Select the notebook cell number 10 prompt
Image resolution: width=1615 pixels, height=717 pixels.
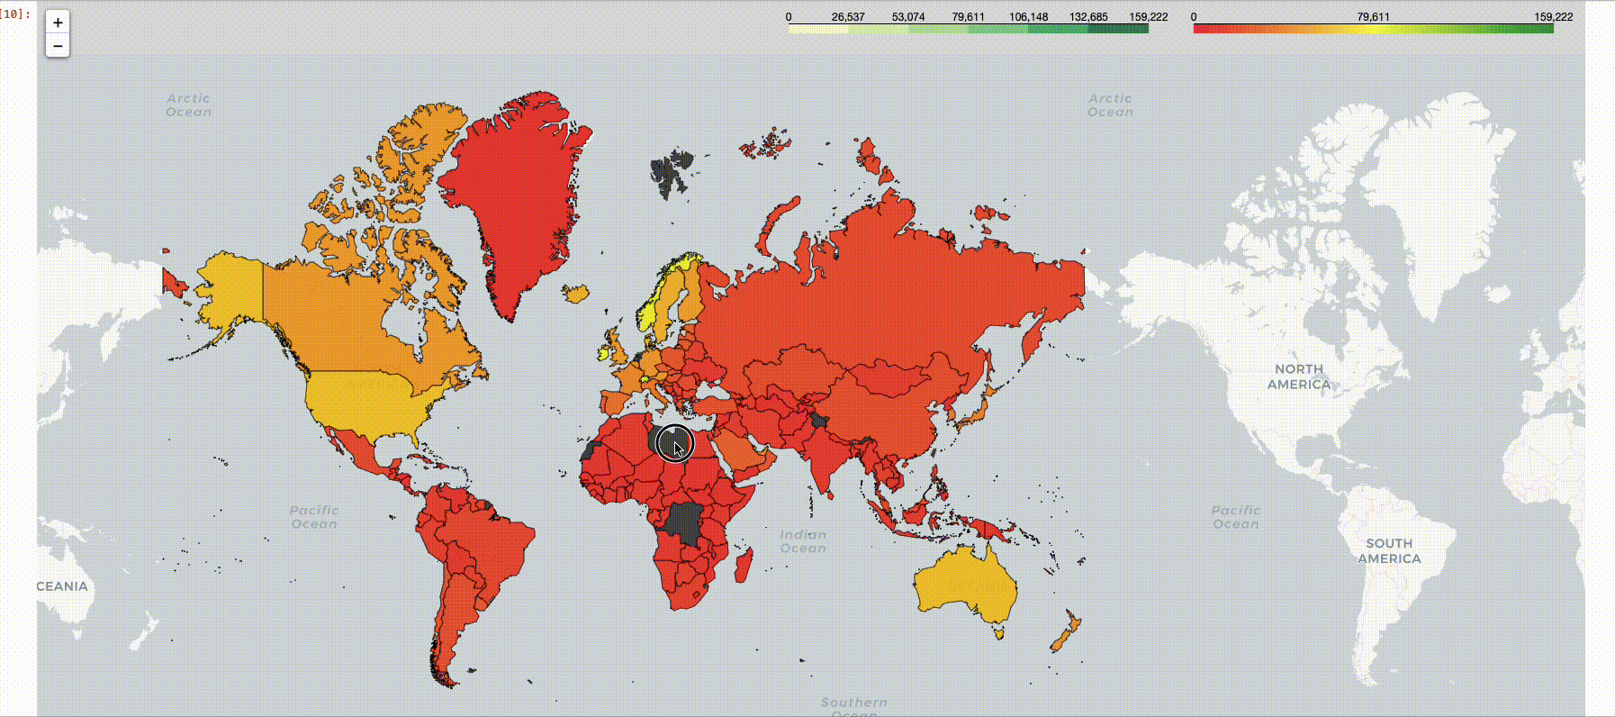(16, 14)
